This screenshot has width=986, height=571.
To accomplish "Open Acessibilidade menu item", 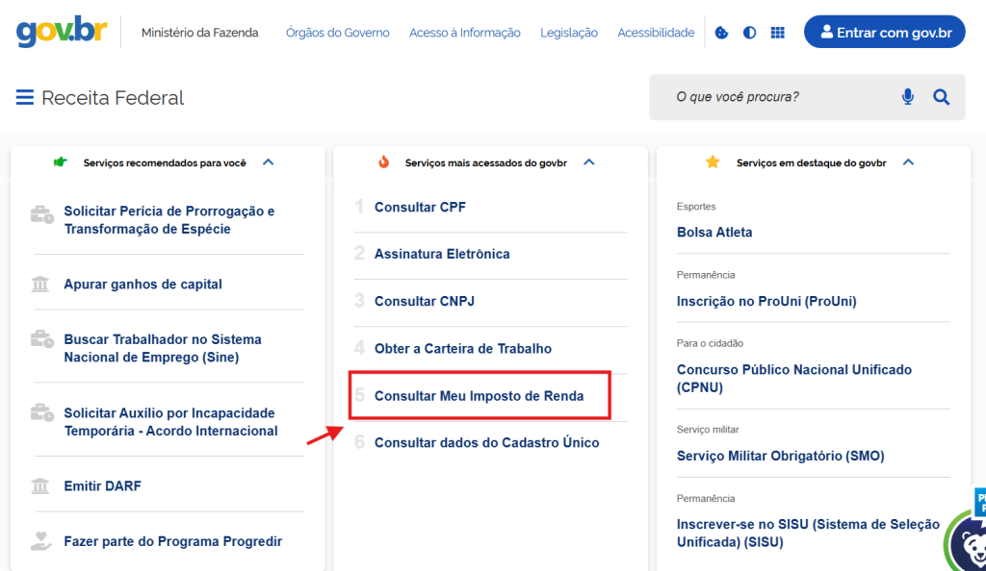I will (x=656, y=33).
